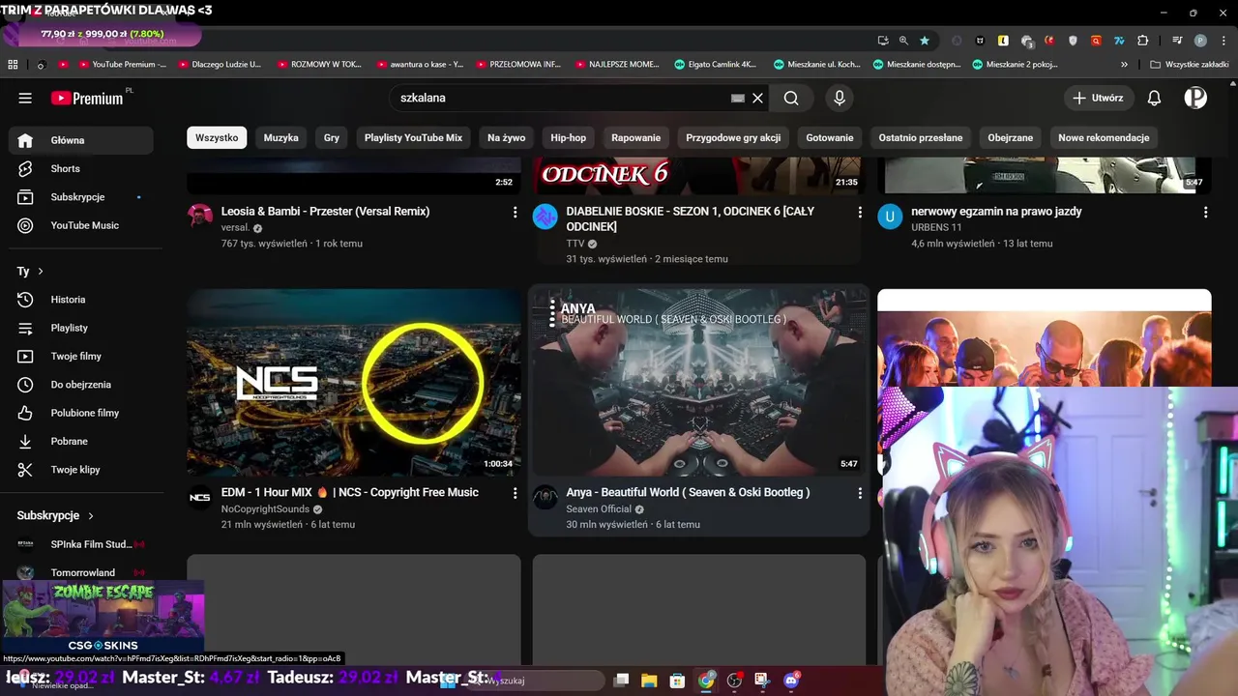Open the account avatar menu
Viewport: 1238px width, 696px height.
[1195, 98]
